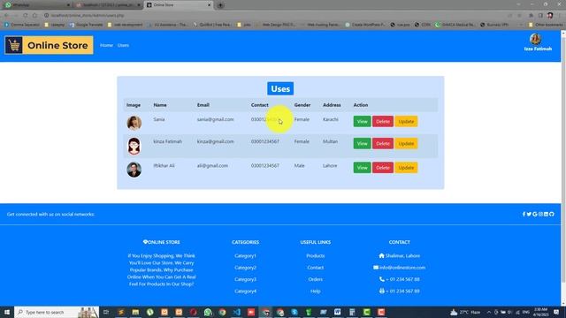Click Izza Fatimah profile avatar
Image resolution: width=566 pixels, height=318 pixels.
click(x=535, y=39)
